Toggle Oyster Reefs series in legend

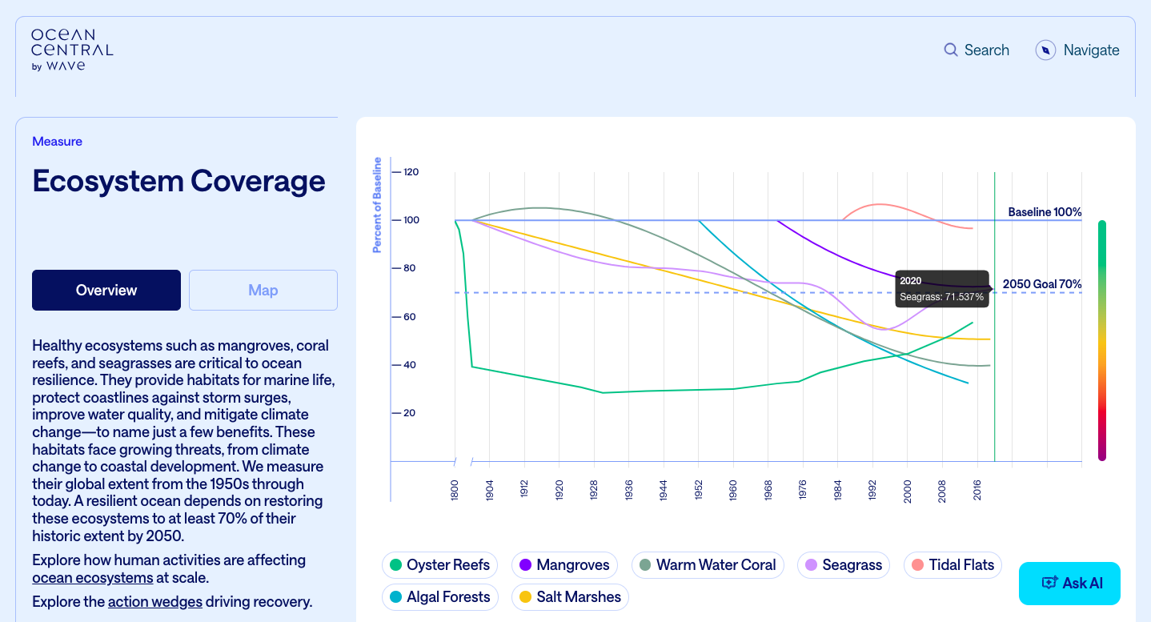coord(439,565)
